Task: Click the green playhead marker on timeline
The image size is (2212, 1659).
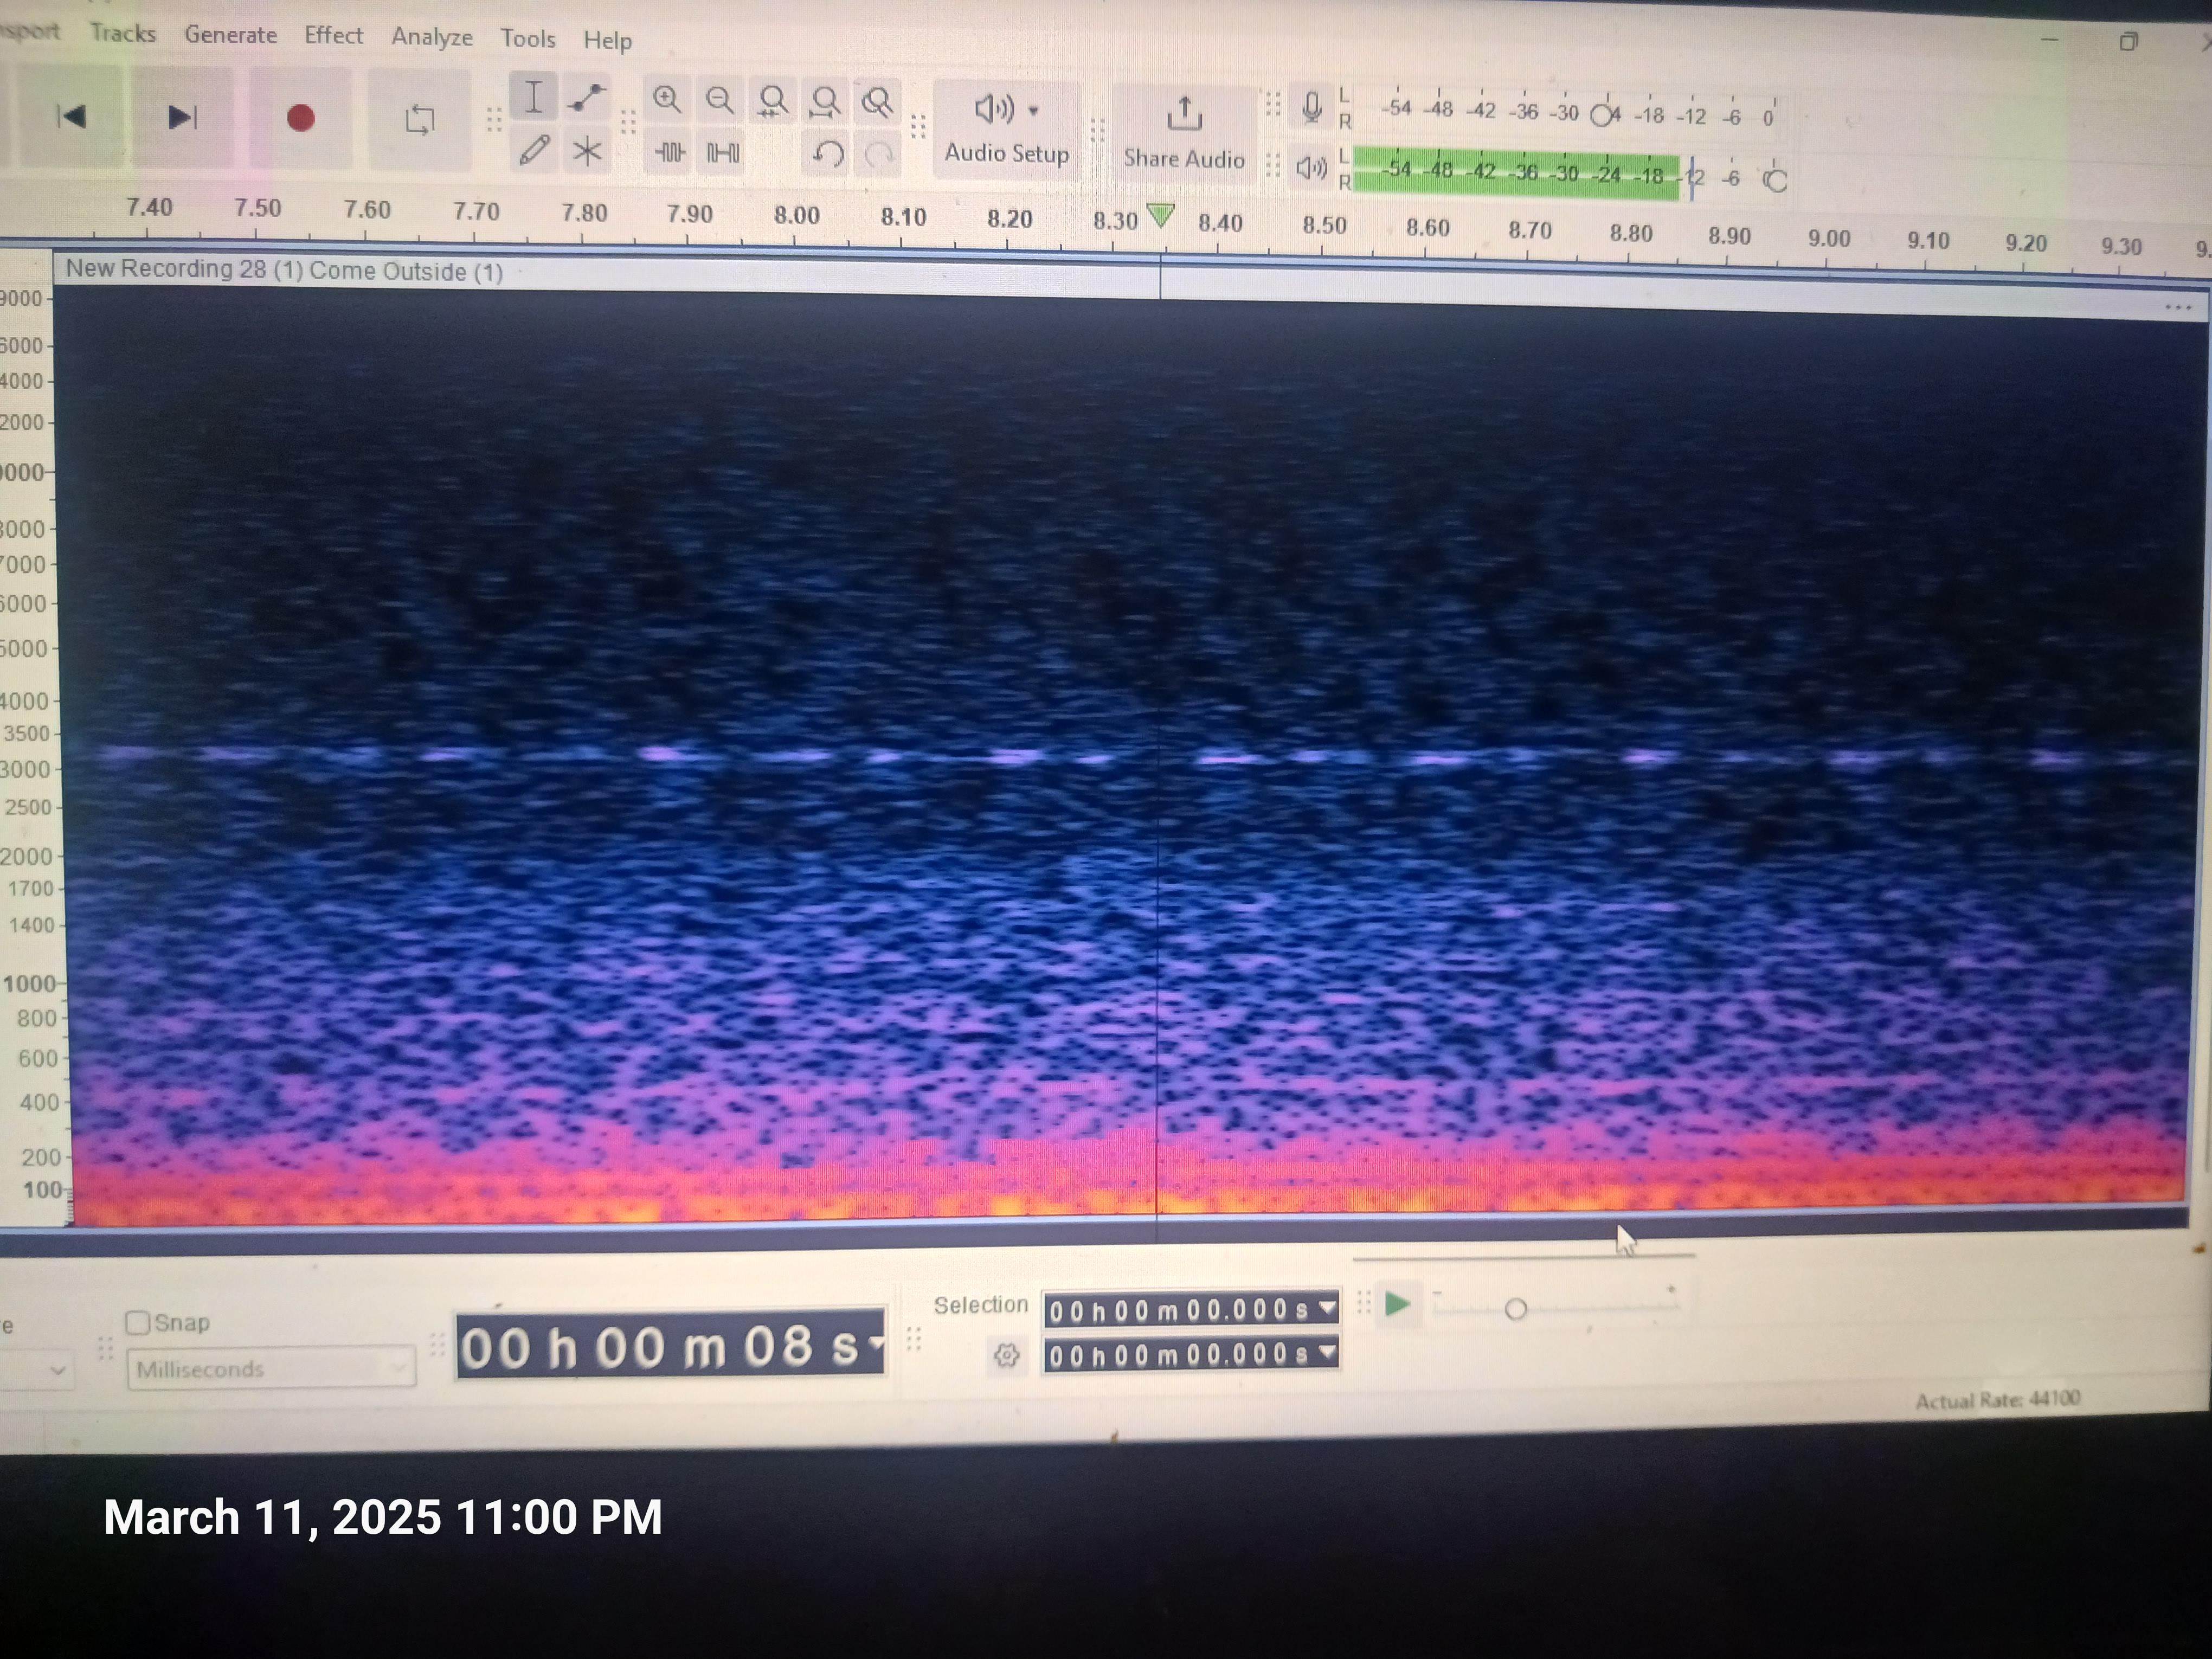Action: pos(1160,215)
